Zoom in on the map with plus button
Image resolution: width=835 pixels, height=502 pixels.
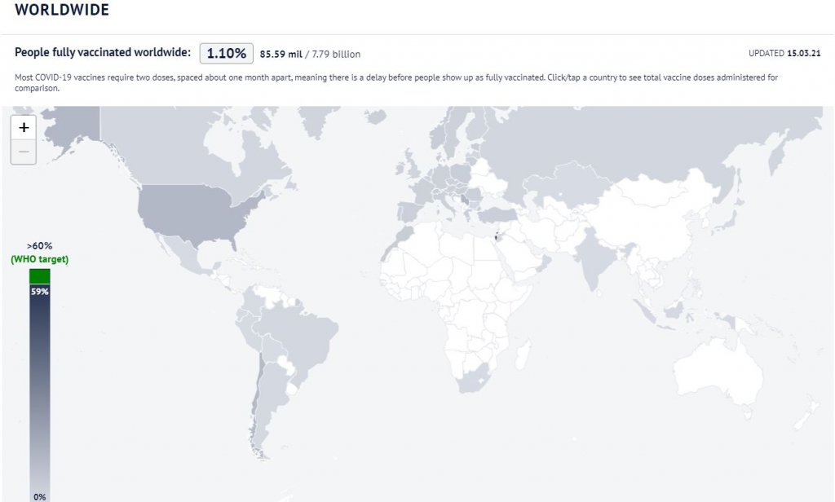pyautogui.click(x=24, y=128)
